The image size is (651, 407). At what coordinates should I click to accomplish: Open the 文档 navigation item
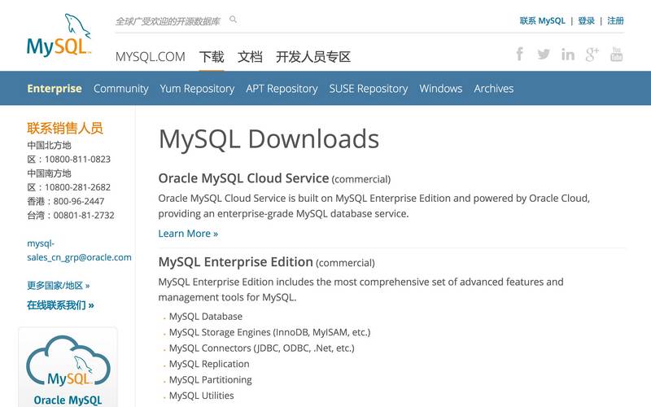[x=250, y=56]
